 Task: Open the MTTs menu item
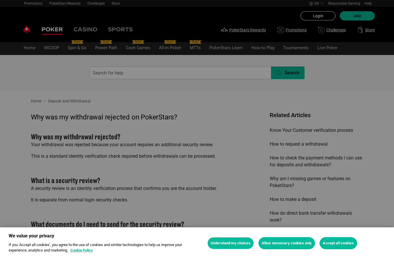pyautogui.click(x=195, y=48)
